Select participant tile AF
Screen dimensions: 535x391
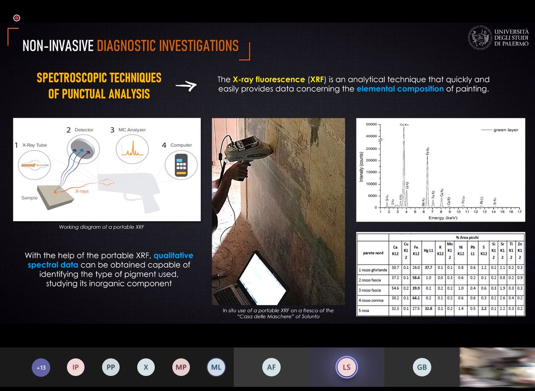click(271, 368)
